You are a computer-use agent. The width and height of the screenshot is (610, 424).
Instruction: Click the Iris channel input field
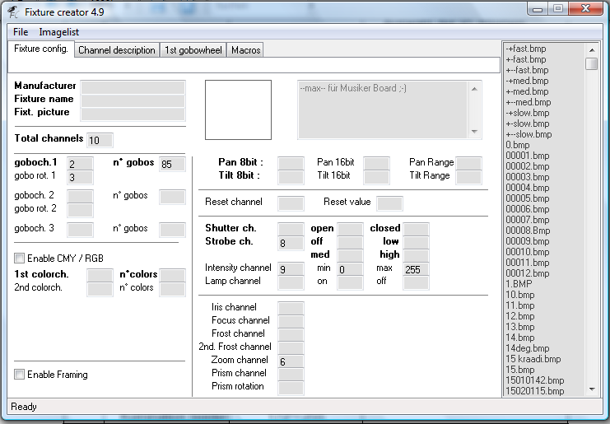click(291, 309)
